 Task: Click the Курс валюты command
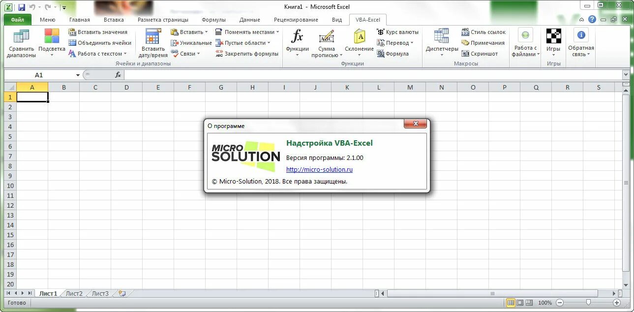tap(397, 32)
